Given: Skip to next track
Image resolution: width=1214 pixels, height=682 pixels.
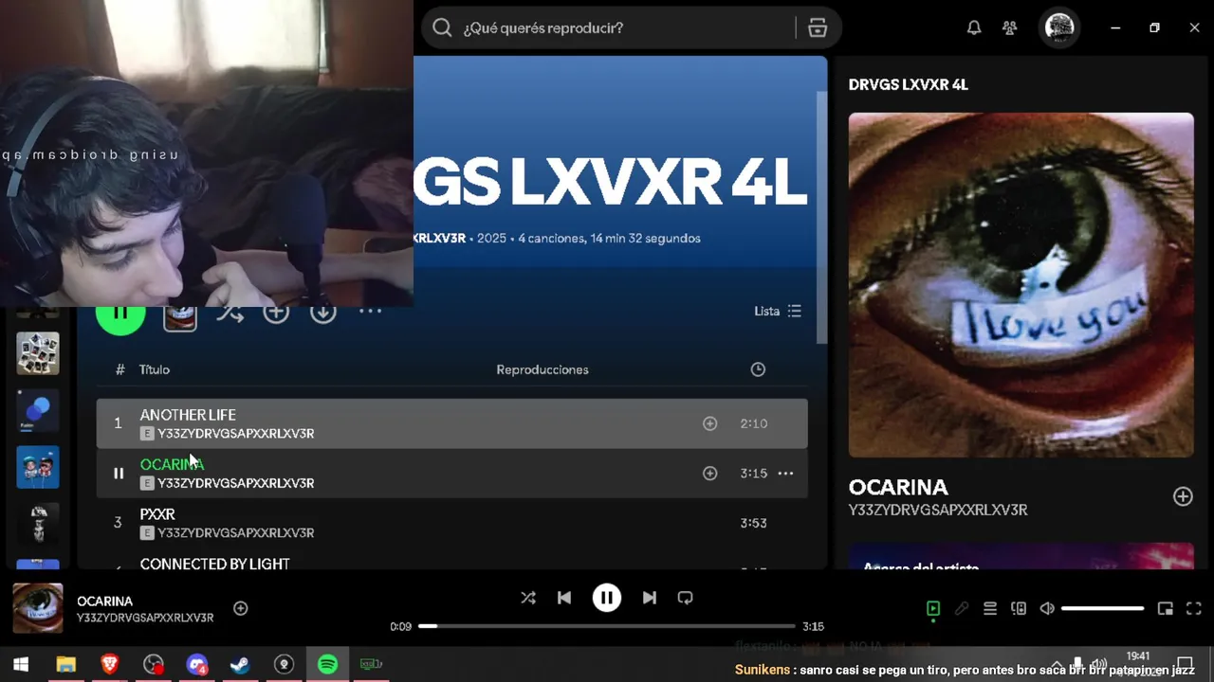Looking at the screenshot, I should (650, 598).
